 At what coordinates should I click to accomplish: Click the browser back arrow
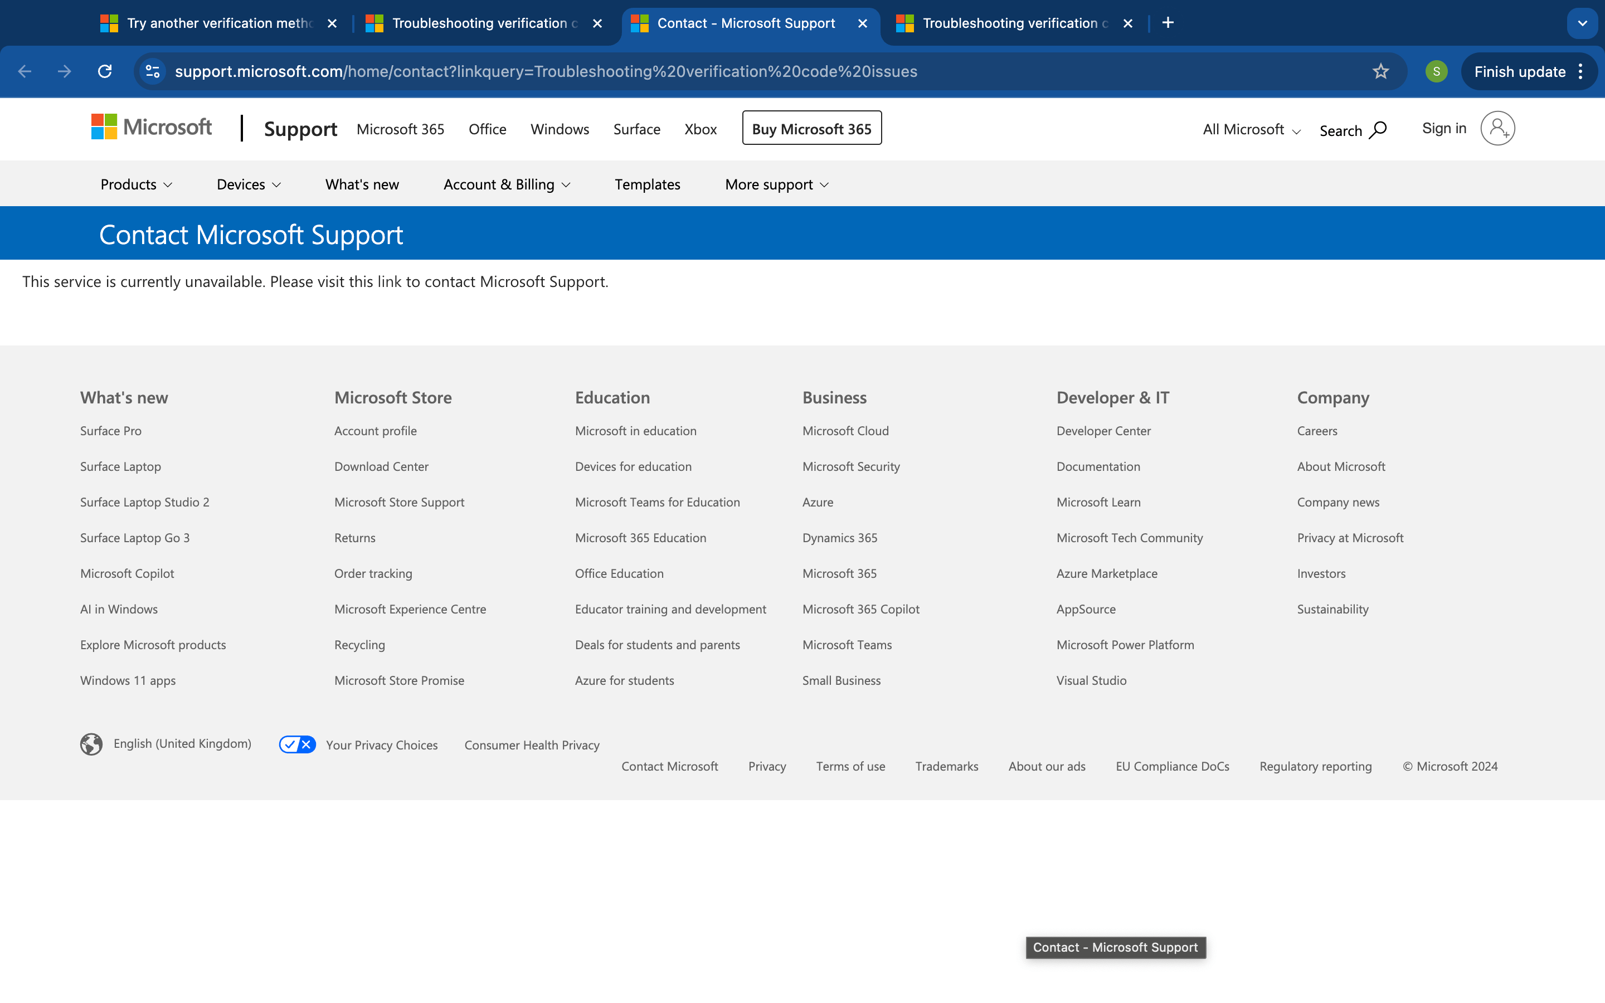25,72
